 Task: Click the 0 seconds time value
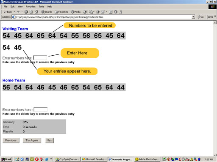[30, 127]
